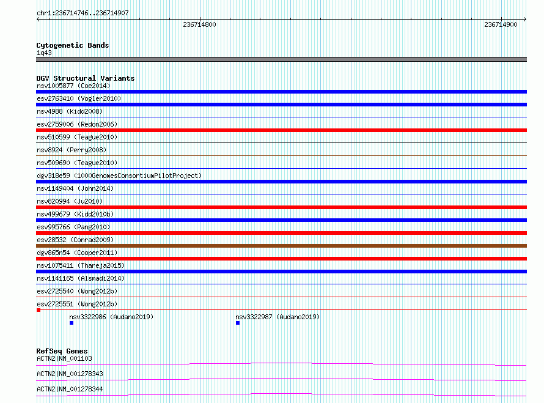Click the blue bar under nsv1005877
The height and width of the screenshot is (403, 544).
click(x=281, y=92)
